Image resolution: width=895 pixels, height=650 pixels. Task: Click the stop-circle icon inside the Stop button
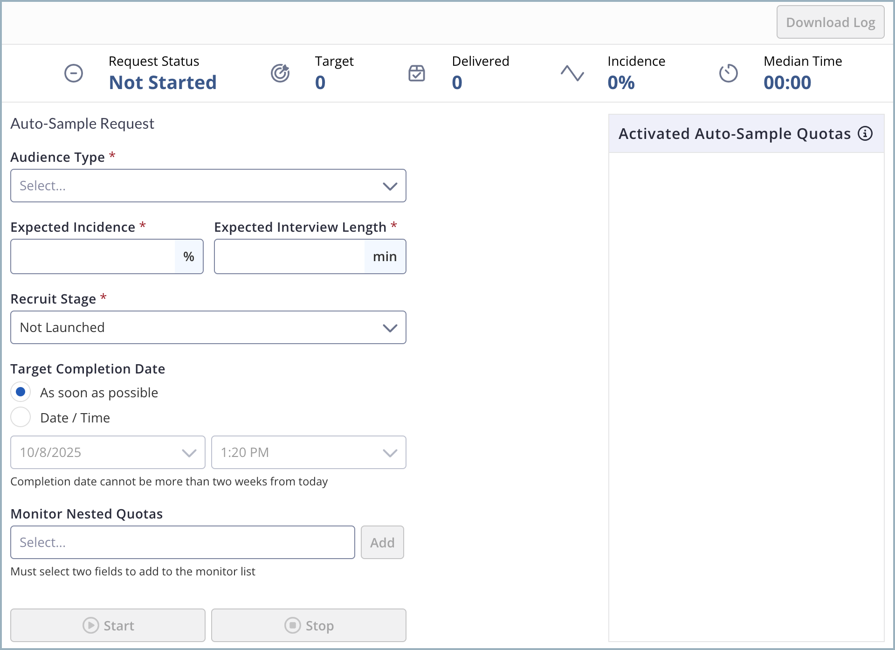click(x=292, y=625)
